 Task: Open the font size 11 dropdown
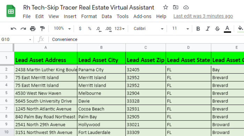pyautogui.click(x=181, y=29)
